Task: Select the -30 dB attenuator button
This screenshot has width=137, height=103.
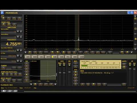Action: pos(19,18)
